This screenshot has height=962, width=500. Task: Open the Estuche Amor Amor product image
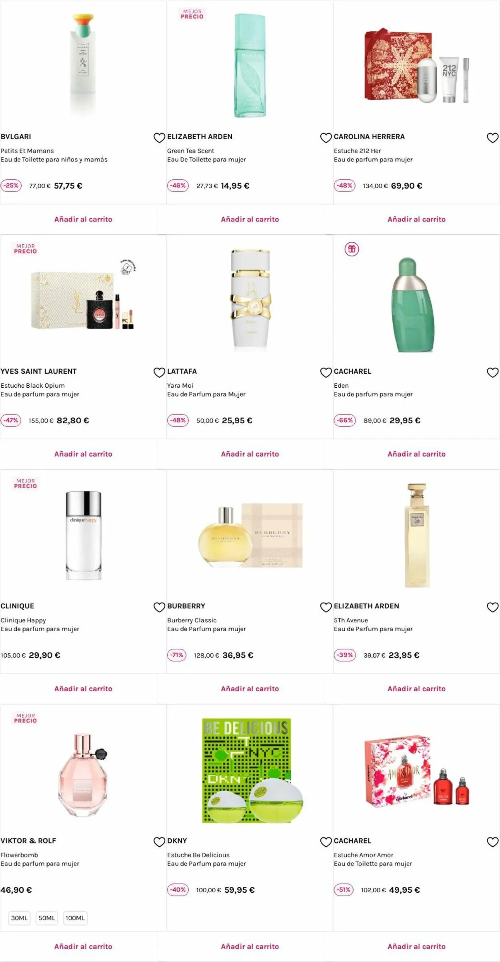pos(416,771)
